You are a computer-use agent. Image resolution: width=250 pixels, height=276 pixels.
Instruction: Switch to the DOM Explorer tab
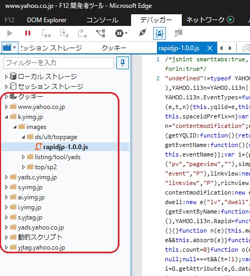(x=47, y=20)
